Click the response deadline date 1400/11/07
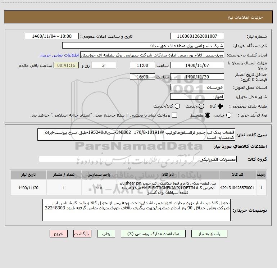The height and width of the screenshot is (268, 277). [x=197, y=65]
